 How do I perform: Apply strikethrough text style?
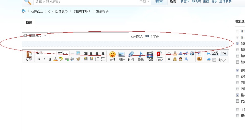pos(181,53)
